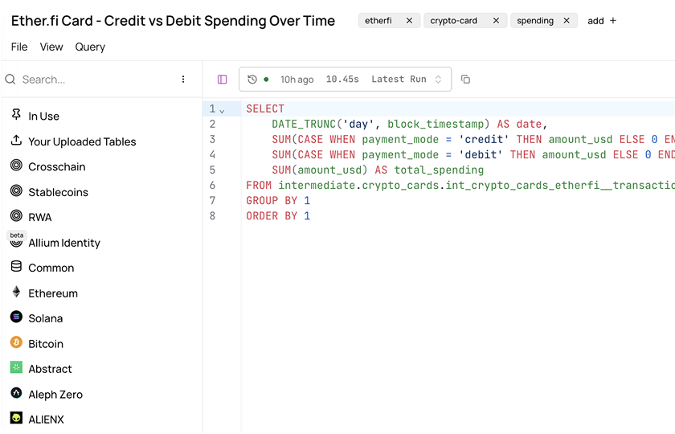Screen dimensions: 675x434
Task: Click the 10h ago run timestamp
Action: [297, 80]
